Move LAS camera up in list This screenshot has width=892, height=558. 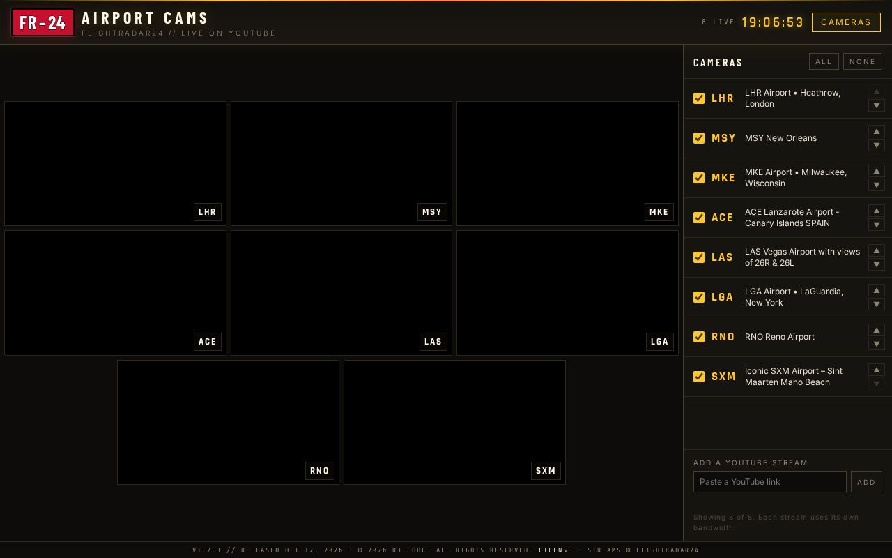click(x=877, y=250)
